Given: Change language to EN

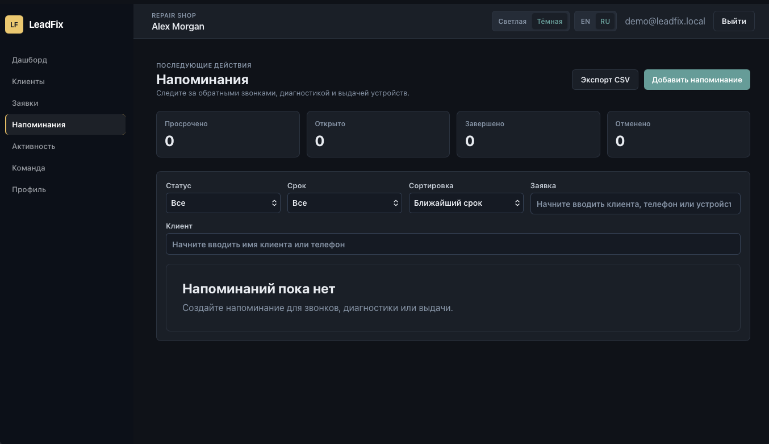Looking at the screenshot, I should tap(586, 22).
